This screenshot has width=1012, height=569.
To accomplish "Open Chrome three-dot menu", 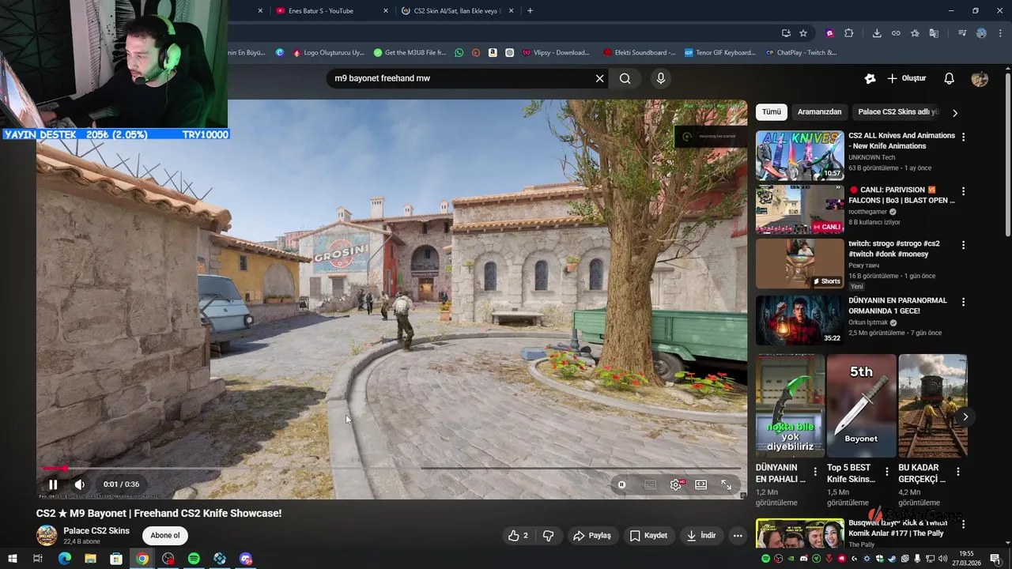I will [1000, 33].
